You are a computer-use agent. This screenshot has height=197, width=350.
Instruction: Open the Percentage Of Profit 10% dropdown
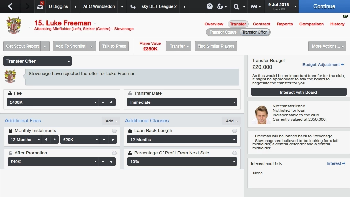[x=182, y=162]
